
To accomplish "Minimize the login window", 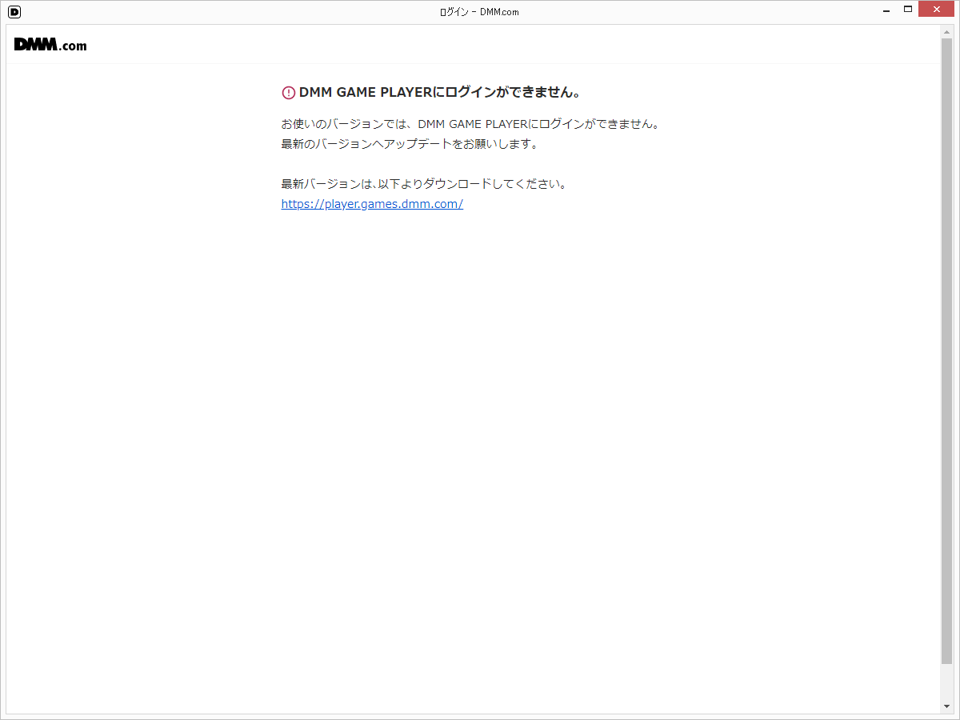I will [x=886, y=11].
